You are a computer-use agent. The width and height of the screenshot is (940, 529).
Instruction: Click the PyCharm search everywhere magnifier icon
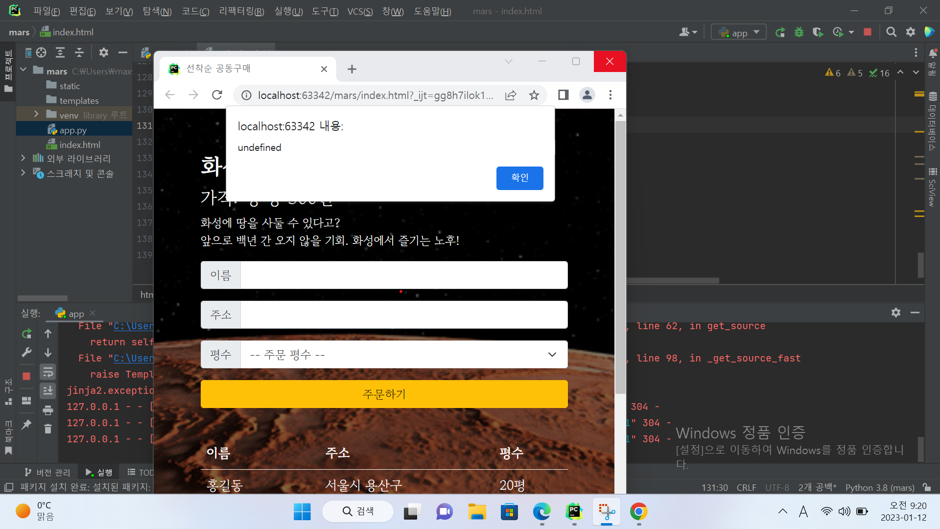pos(892,32)
